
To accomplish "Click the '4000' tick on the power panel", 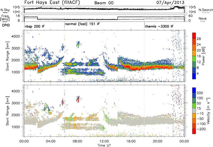I will pyautogui.click(x=15, y=36).
